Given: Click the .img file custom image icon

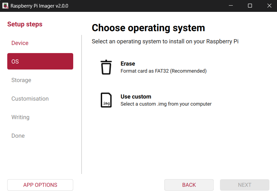Looking at the screenshot, I should point(106,100).
